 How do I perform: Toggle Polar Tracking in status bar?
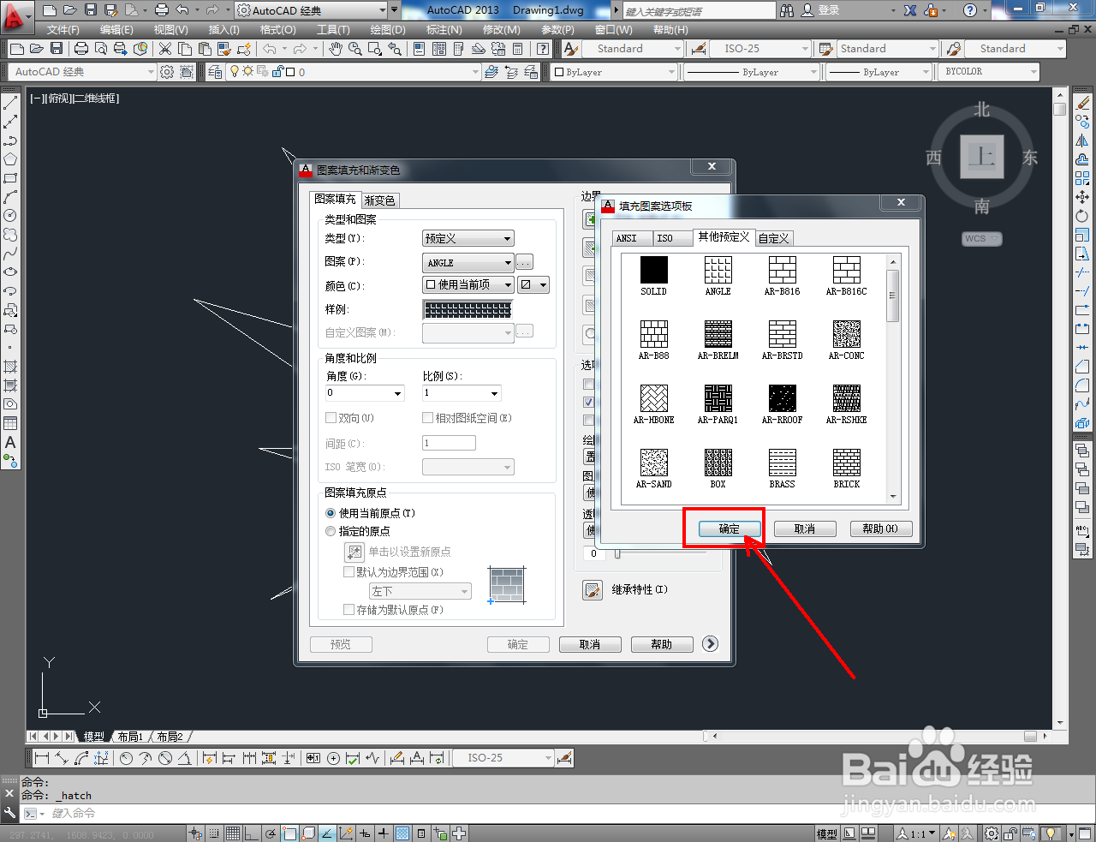[x=271, y=833]
